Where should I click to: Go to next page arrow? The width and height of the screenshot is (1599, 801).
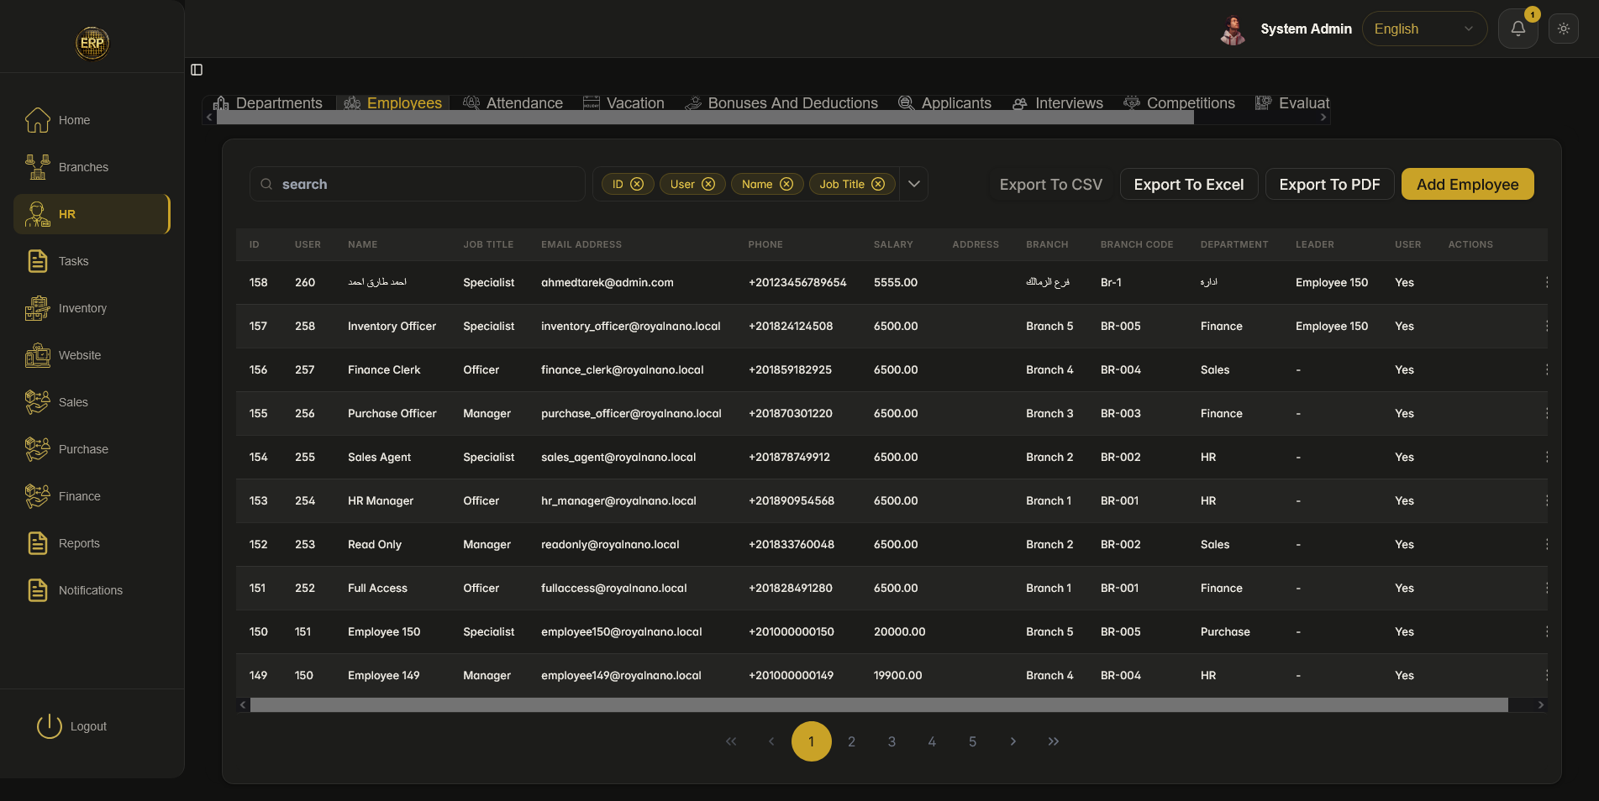click(1013, 741)
